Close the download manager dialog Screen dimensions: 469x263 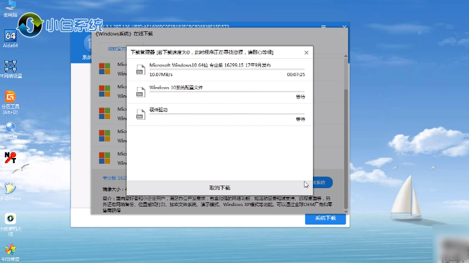point(306,52)
